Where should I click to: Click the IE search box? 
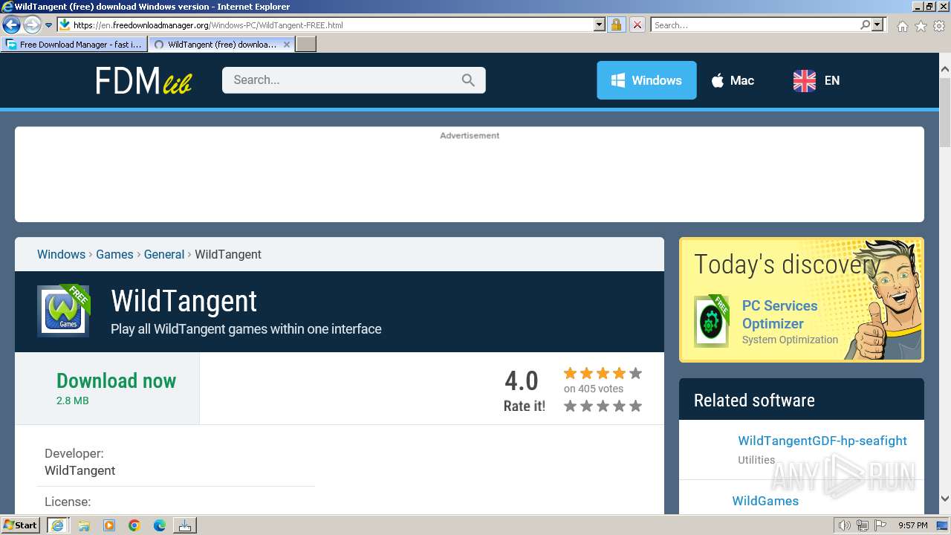[x=754, y=25]
